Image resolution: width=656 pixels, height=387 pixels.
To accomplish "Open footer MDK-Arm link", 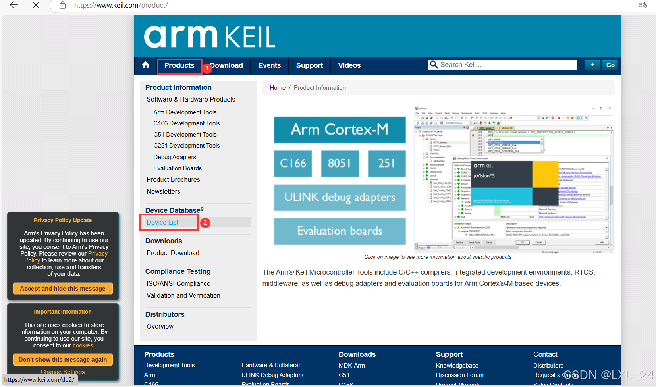I will (x=352, y=366).
